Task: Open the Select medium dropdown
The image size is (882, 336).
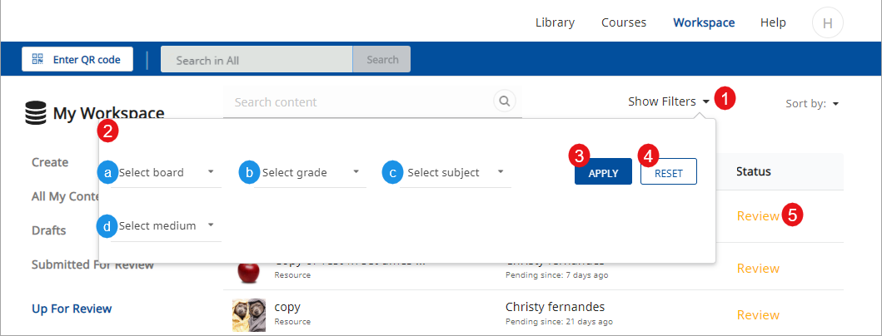Action: point(166,225)
